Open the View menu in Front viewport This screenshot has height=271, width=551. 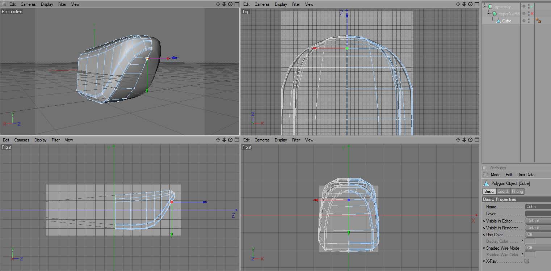(309, 140)
